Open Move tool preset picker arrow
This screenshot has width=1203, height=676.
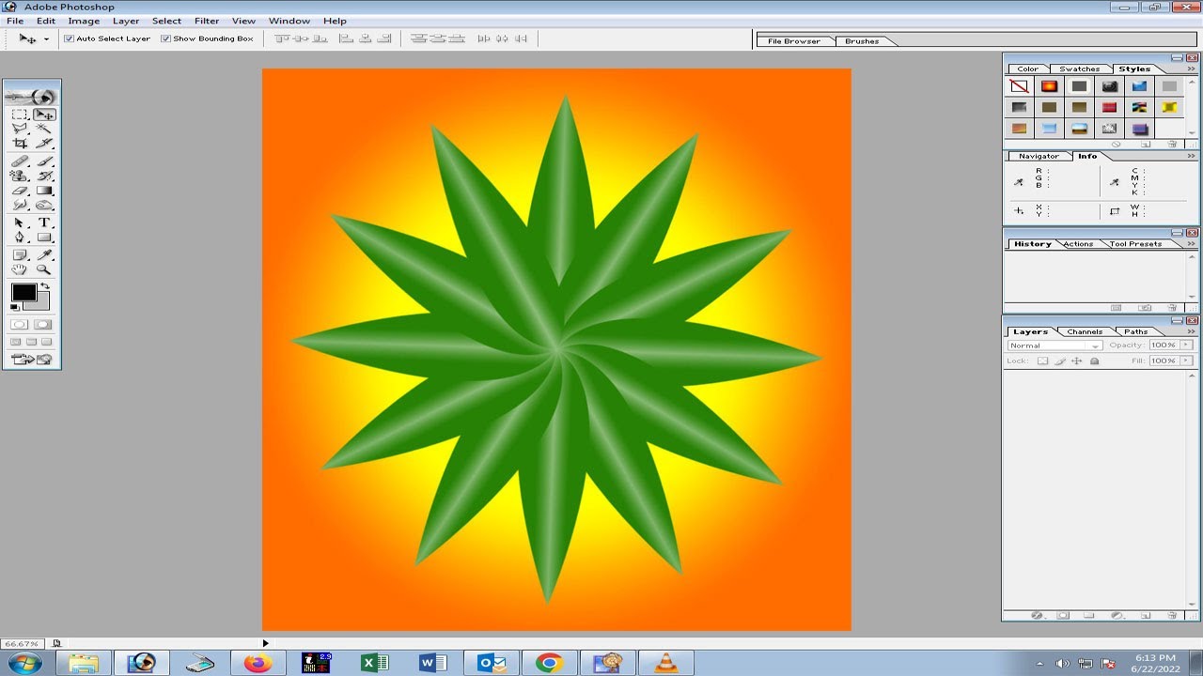(46, 39)
